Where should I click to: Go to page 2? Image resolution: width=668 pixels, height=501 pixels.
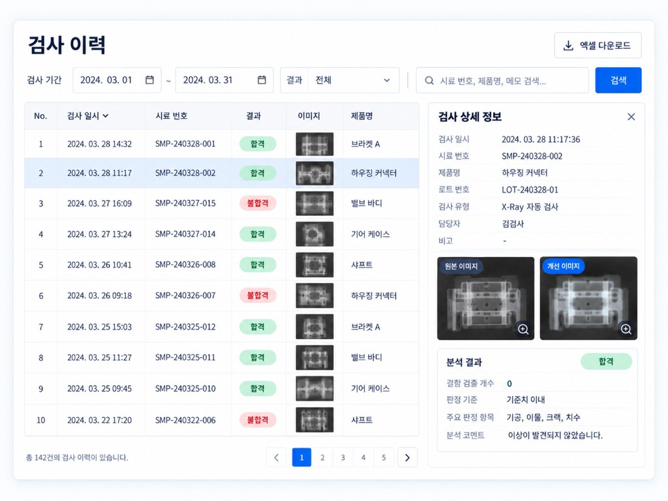pyautogui.click(x=322, y=457)
